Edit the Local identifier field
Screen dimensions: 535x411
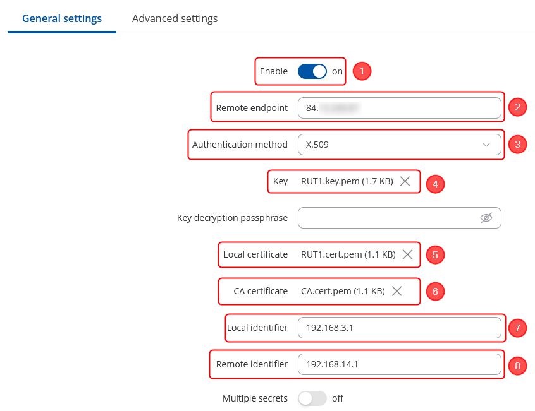coord(400,328)
